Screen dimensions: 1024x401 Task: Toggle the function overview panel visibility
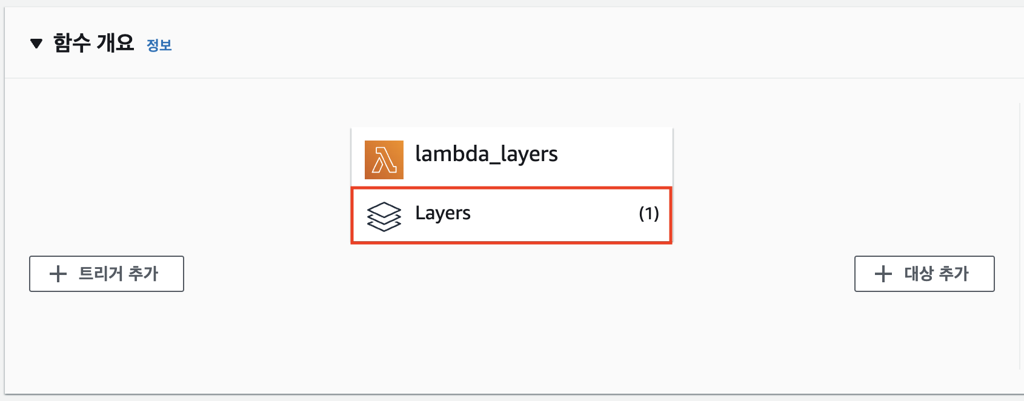36,42
